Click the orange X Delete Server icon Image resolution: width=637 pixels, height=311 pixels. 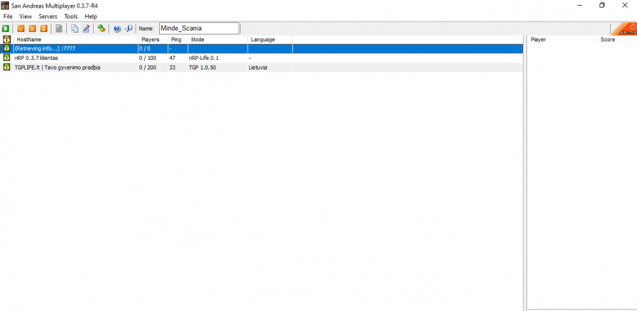tap(32, 29)
